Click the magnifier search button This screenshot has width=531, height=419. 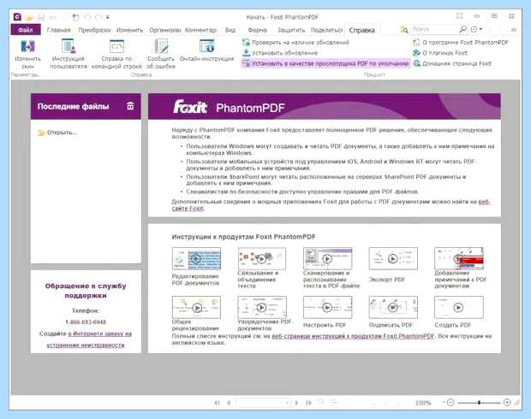tap(463, 29)
